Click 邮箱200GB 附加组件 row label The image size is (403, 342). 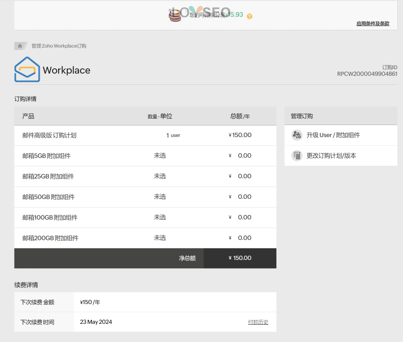(50, 238)
